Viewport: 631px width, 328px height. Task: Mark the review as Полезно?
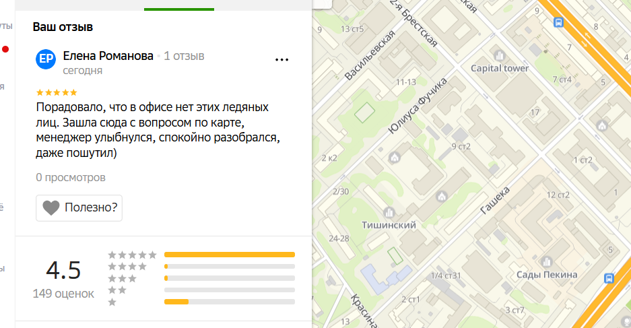[79, 208]
